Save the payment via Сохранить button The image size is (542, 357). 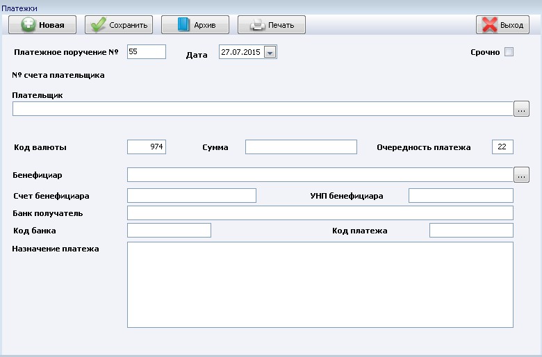click(x=119, y=25)
